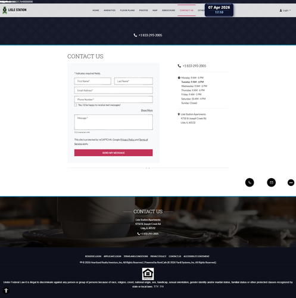Image resolution: width=296 pixels, height=298 pixels.
Task: Enable receiving text messages checkbox
Action: click(x=76, y=105)
